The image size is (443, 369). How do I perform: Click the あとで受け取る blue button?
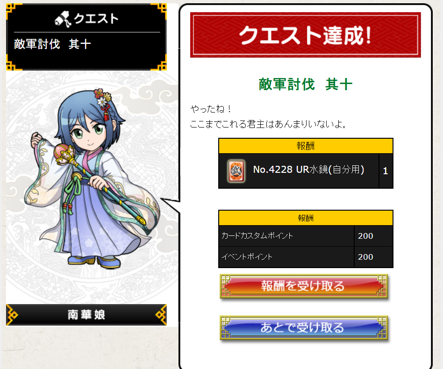click(x=304, y=328)
